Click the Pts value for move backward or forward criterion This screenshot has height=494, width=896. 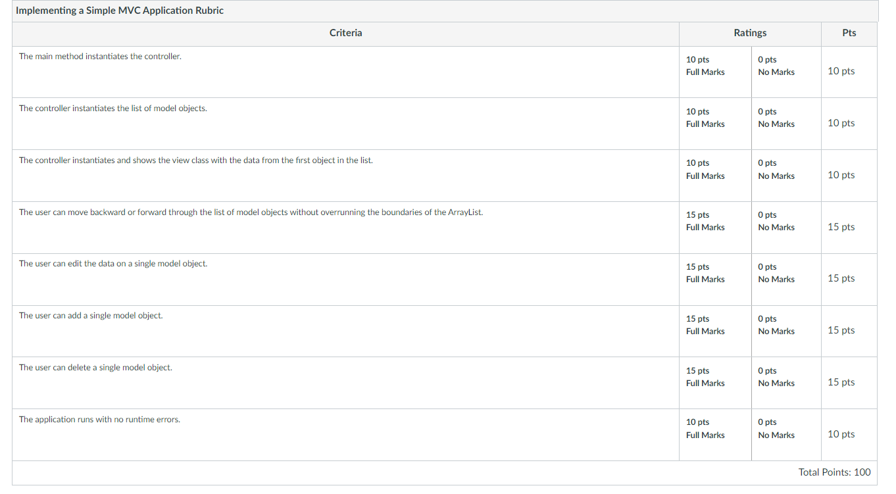tap(841, 227)
